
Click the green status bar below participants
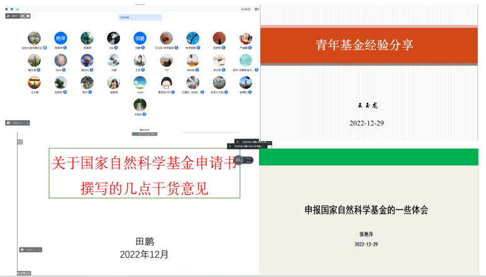pos(144,134)
